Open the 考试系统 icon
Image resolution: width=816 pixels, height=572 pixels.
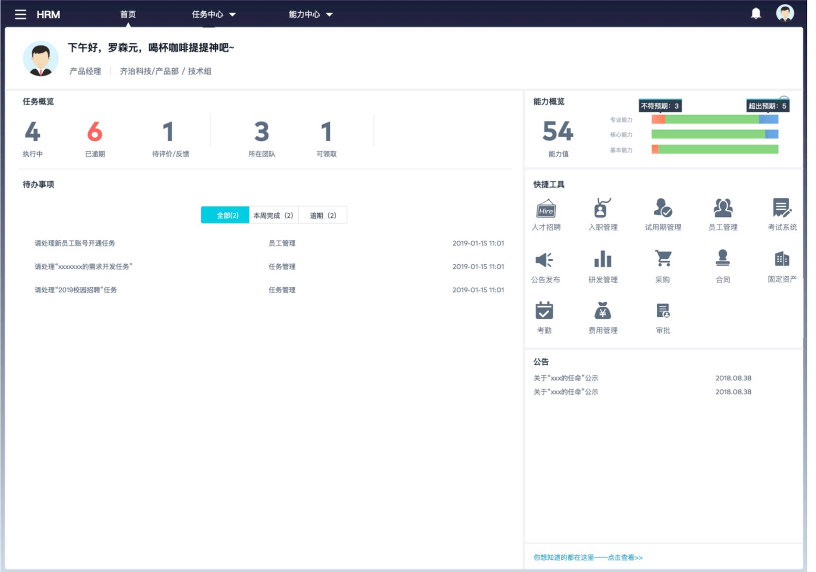click(782, 208)
